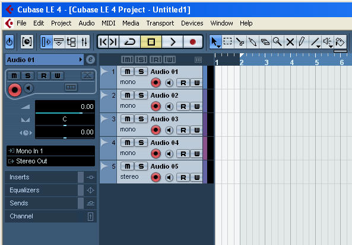The height and width of the screenshot is (245, 352).
Task: Open Stereo Out output routing dropdown
Action: (x=50, y=161)
